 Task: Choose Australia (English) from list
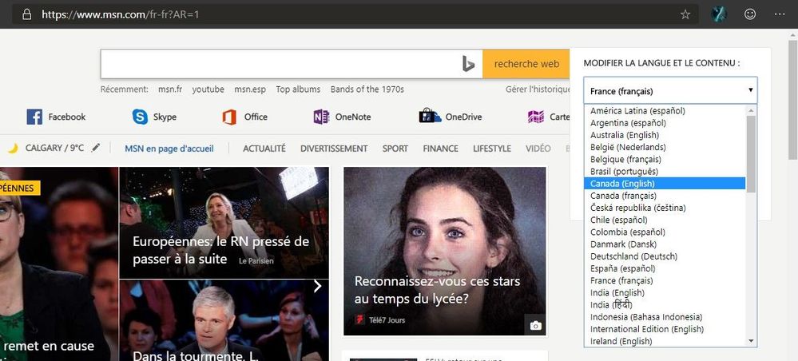[665, 135]
